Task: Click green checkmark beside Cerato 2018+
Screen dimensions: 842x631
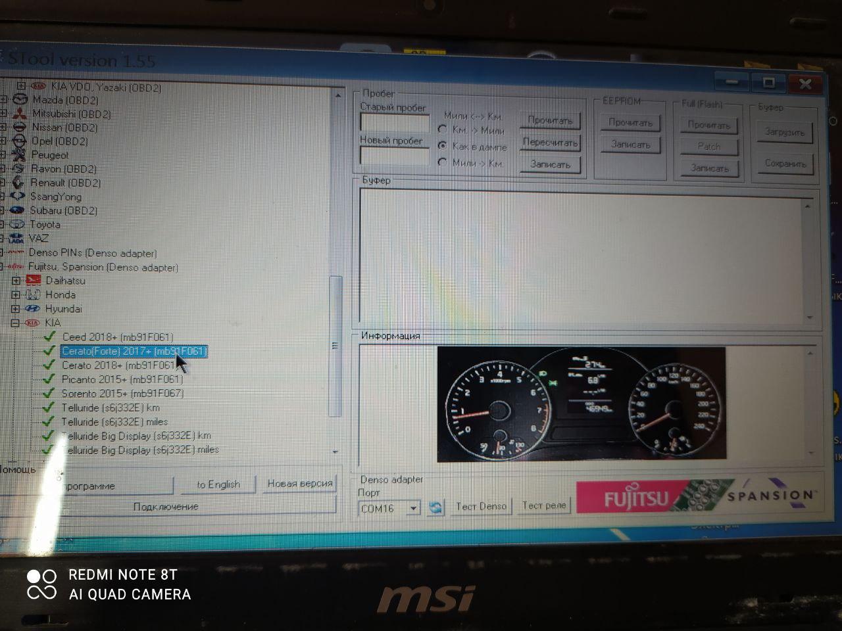Action: 49,365
